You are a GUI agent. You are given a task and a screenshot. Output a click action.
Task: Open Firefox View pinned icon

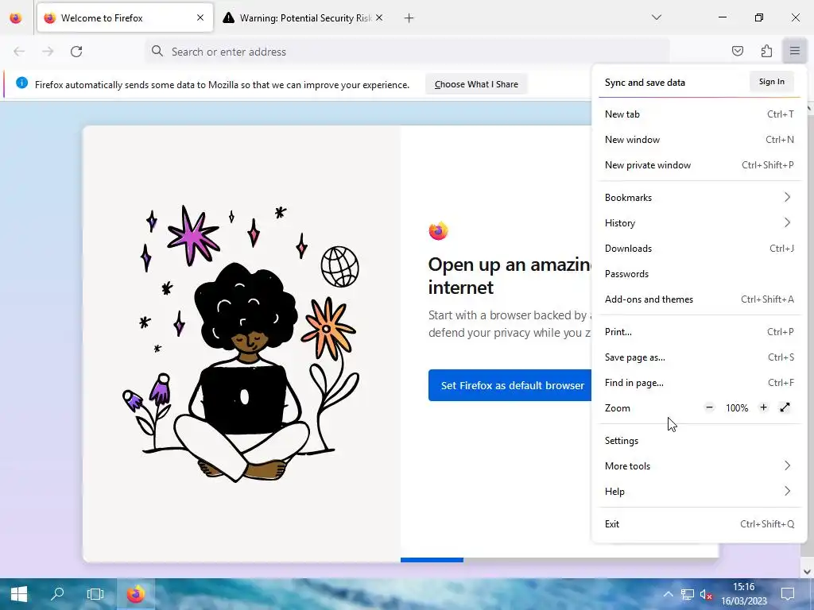pyautogui.click(x=16, y=18)
